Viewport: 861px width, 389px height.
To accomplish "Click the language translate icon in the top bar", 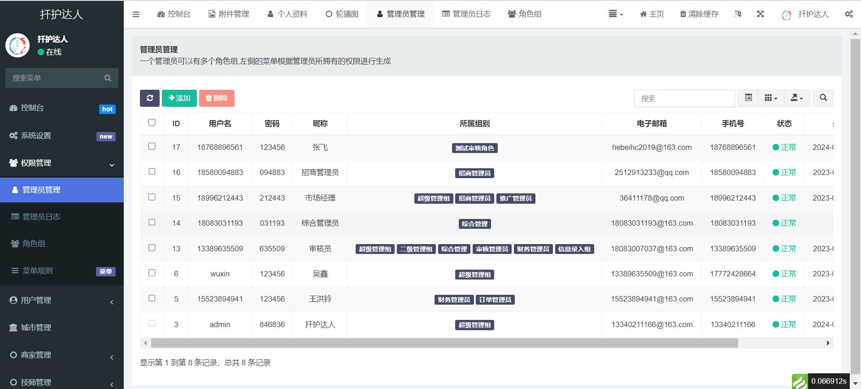I will pyautogui.click(x=738, y=14).
